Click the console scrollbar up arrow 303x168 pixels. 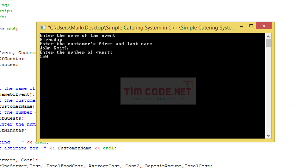pos(268,36)
